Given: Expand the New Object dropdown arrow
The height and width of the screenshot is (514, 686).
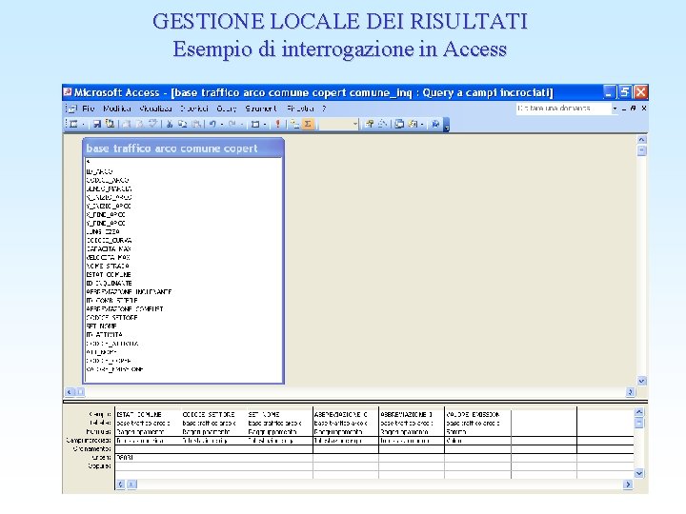Looking at the screenshot, I should pyautogui.click(x=422, y=125).
